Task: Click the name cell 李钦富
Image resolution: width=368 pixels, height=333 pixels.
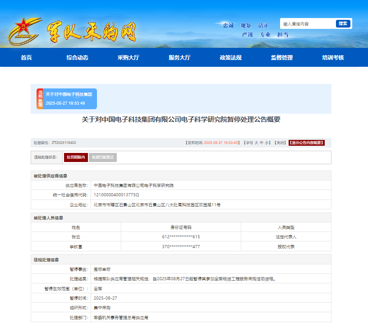Action: click(x=76, y=247)
